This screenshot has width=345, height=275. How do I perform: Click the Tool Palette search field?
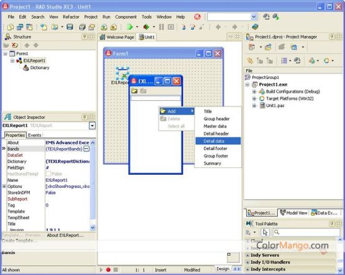[x=306, y=232]
